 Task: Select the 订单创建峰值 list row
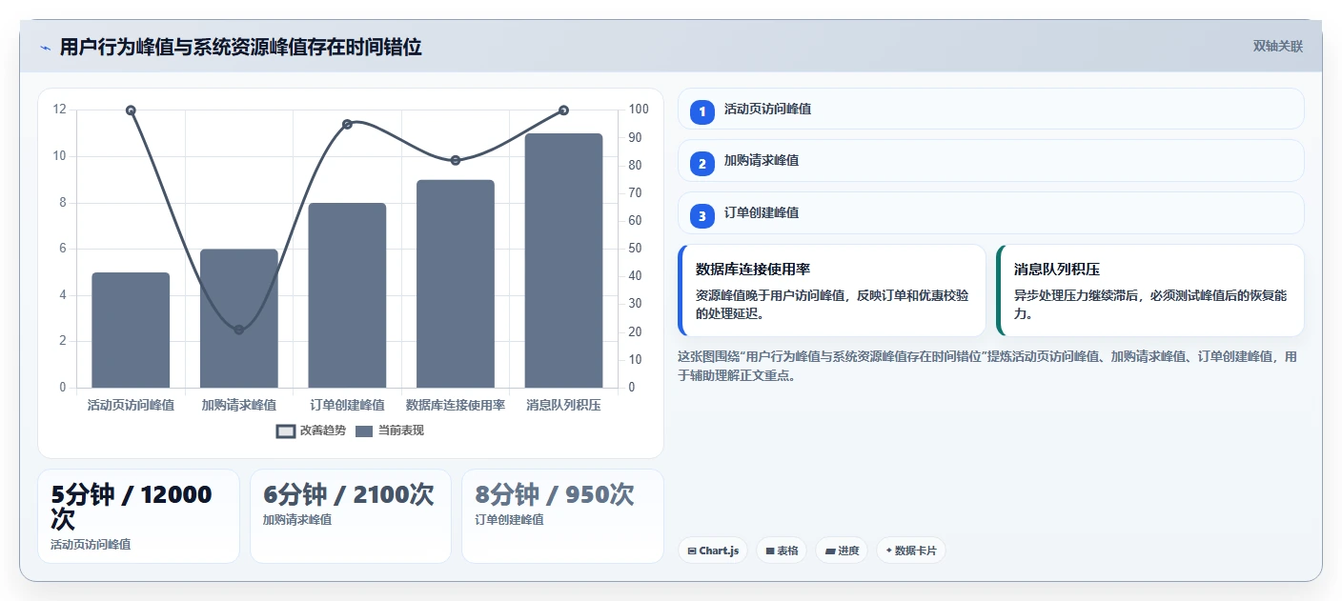(x=991, y=212)
